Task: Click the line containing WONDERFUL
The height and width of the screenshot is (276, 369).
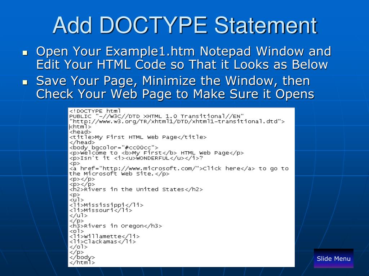Action: pyautogui.click(x=136, y=158)
